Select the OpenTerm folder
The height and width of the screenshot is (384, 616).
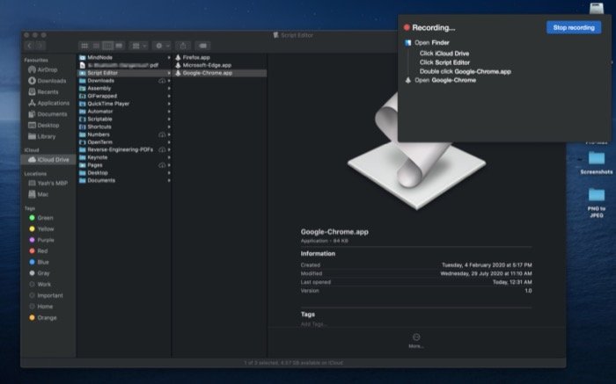coord(125,142)
